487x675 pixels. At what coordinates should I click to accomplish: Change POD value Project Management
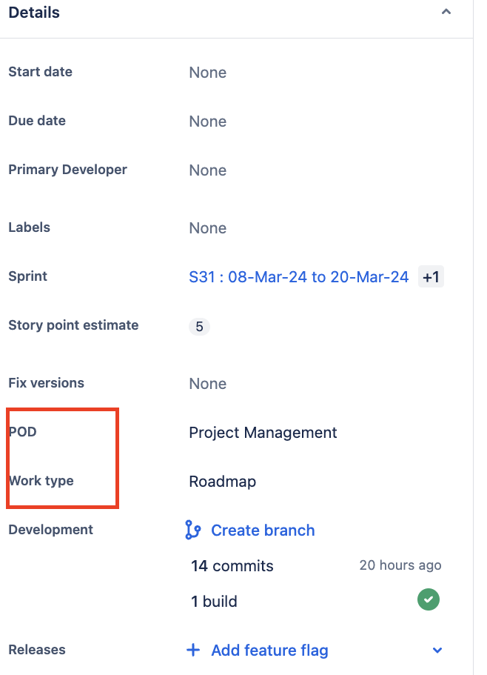(x=263, y=433)
